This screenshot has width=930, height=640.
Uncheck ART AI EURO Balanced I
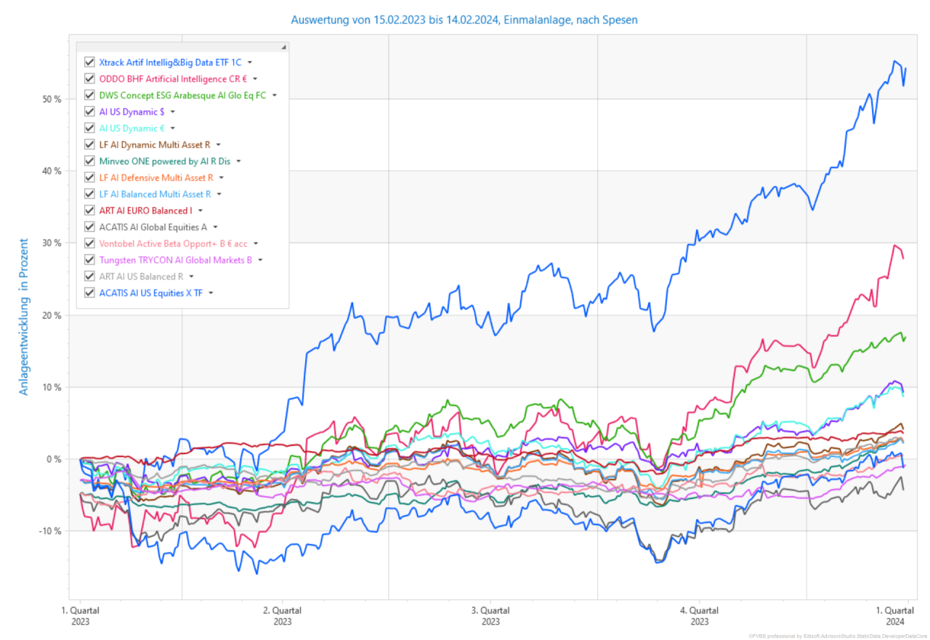pyautogui.click(x=90, y=211)
